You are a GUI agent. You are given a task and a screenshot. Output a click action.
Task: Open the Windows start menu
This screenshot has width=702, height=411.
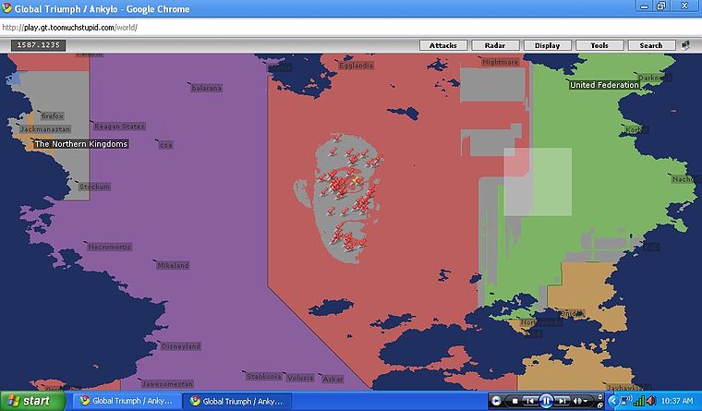click(x=32, y=401)
